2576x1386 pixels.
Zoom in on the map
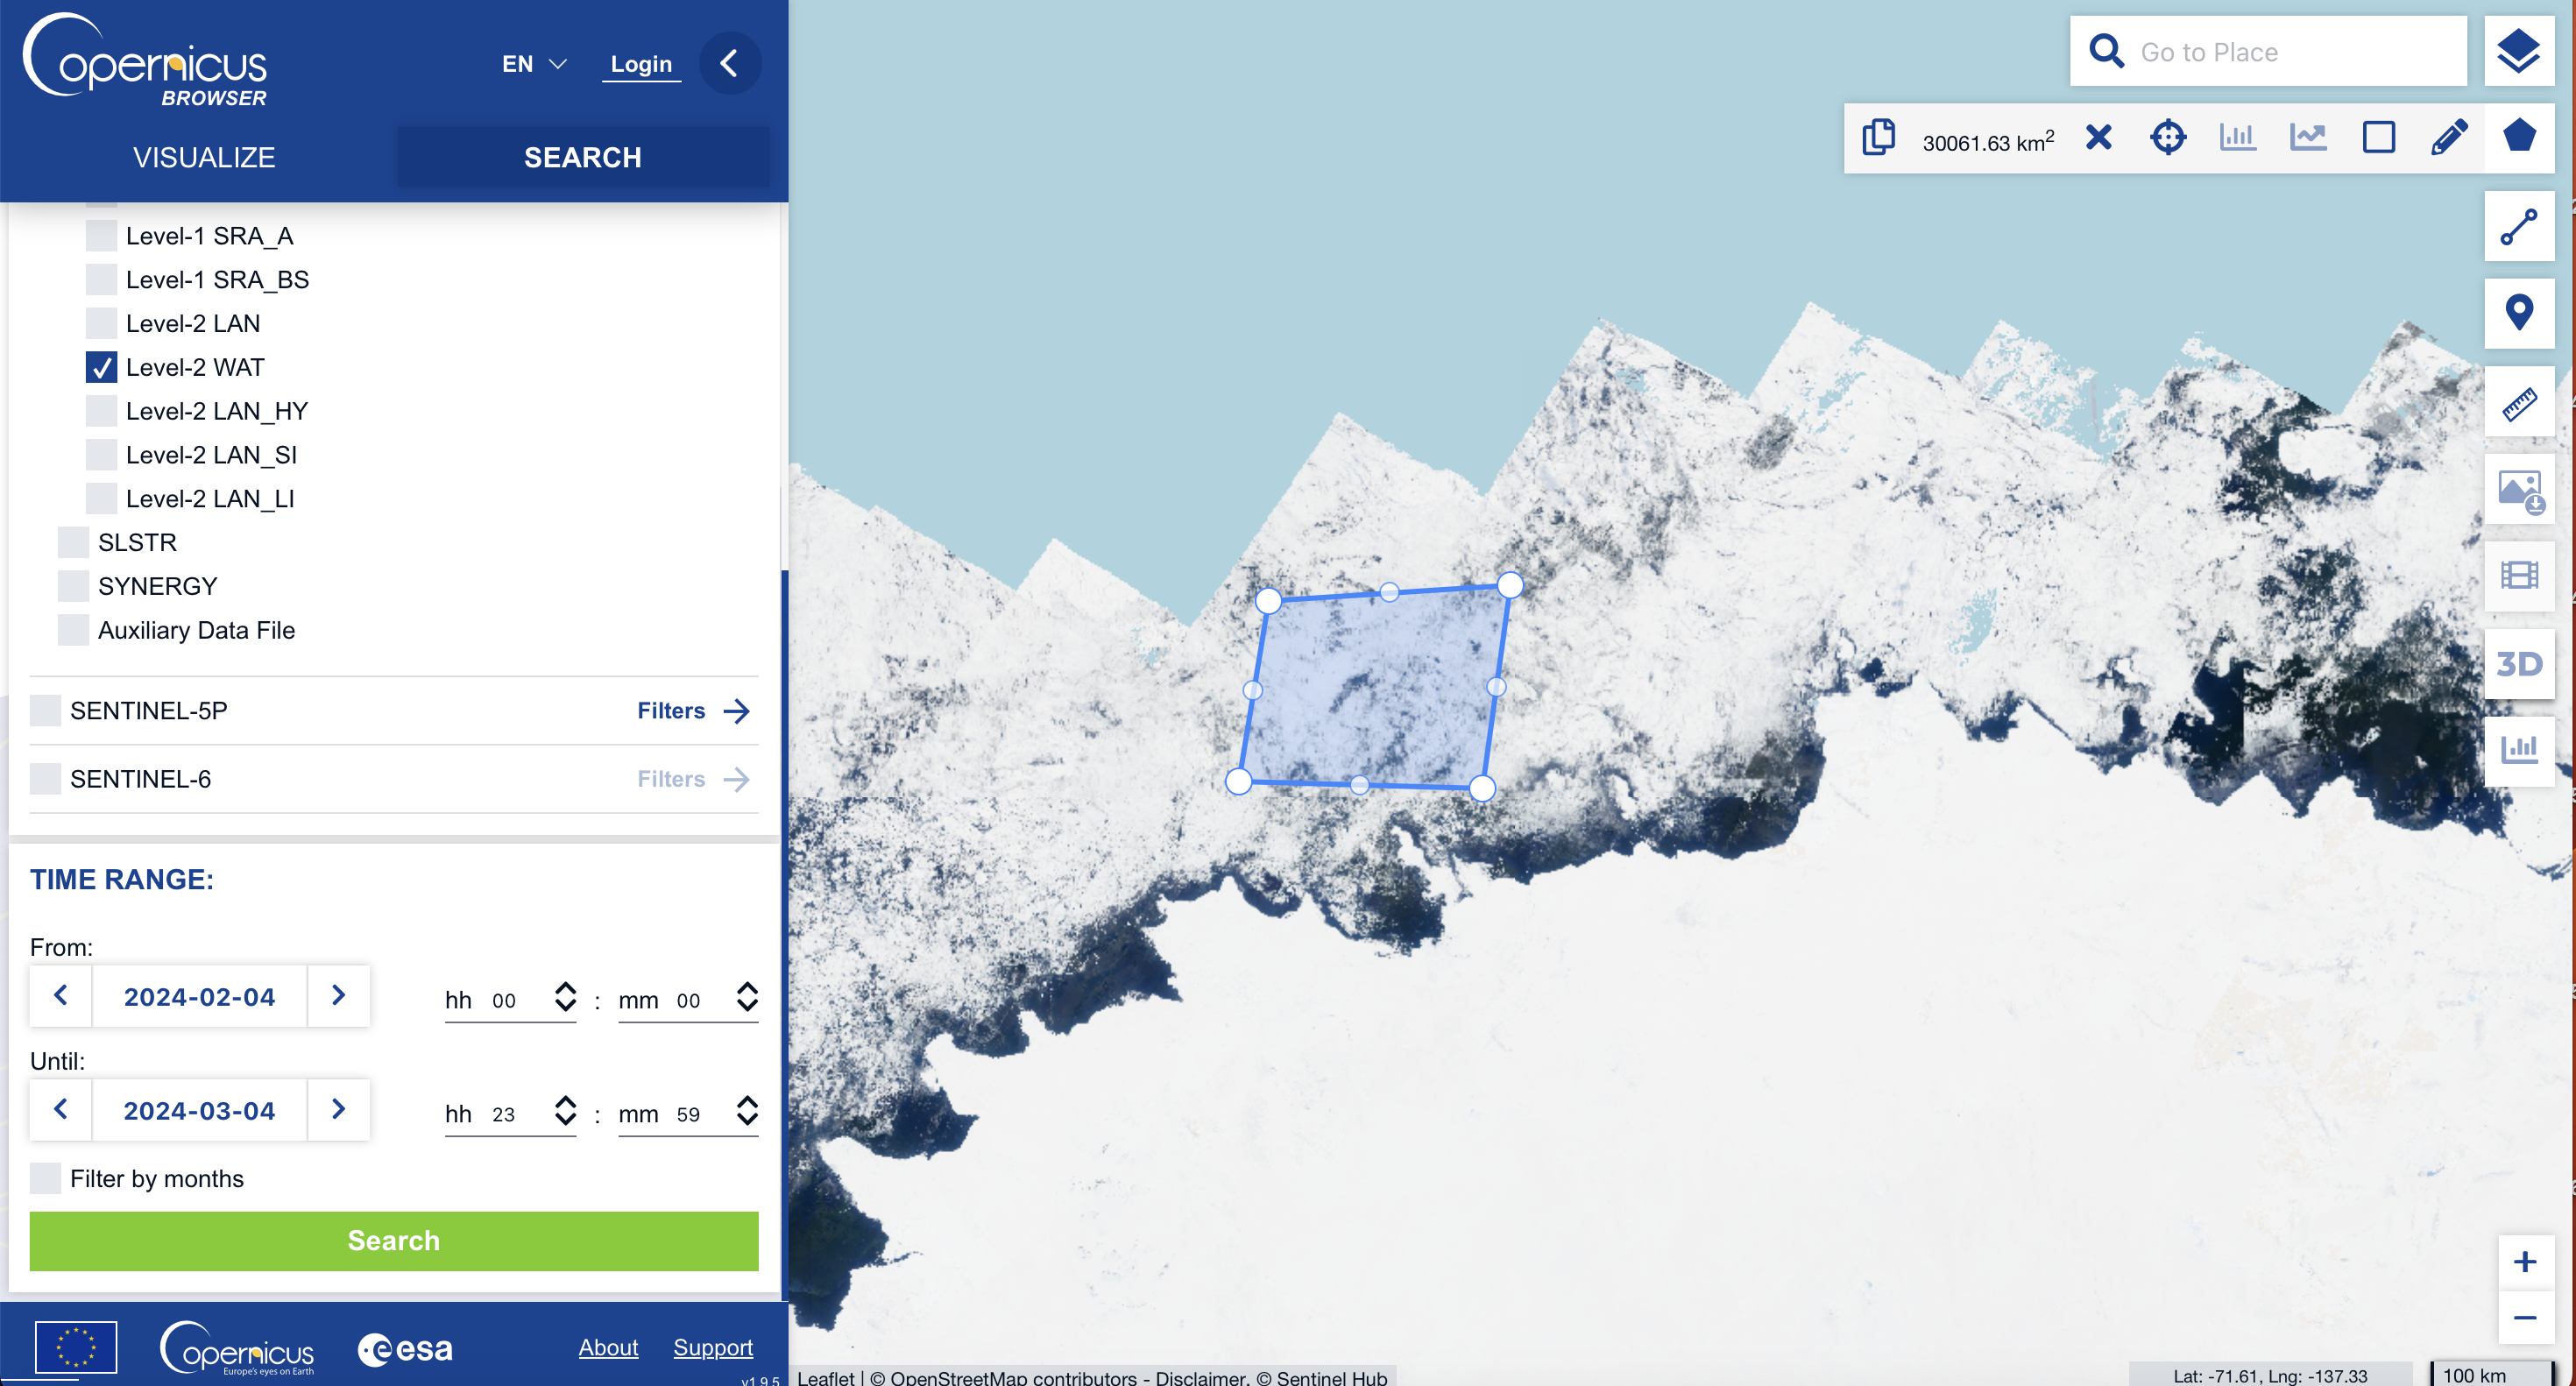click(2524, 1262)
